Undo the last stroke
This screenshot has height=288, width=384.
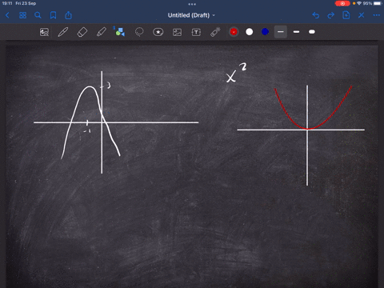[x=316, y=15]
